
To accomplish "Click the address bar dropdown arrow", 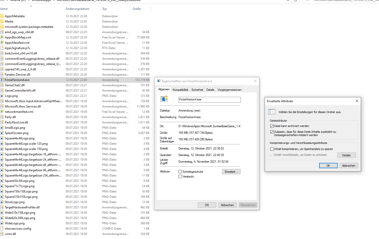I will pos(288,1).
